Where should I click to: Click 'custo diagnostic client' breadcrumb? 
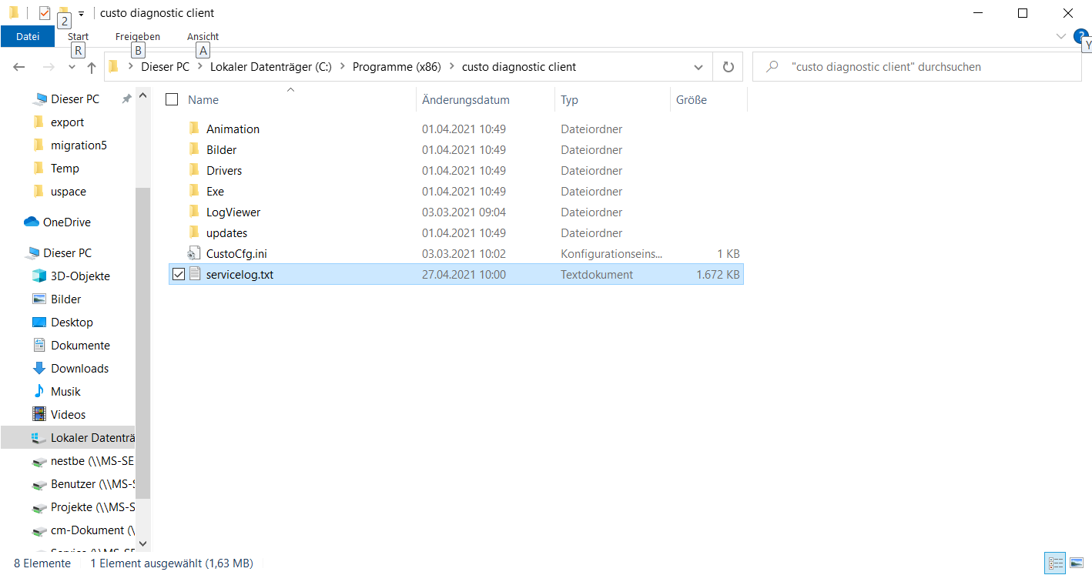[519, 67]
